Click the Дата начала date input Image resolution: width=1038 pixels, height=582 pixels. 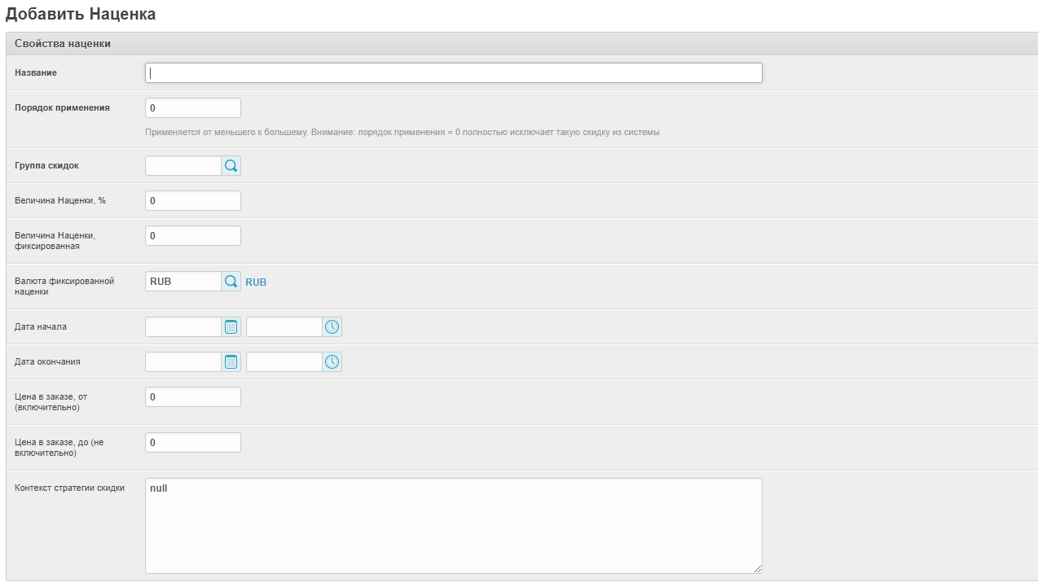click(183, 327)
